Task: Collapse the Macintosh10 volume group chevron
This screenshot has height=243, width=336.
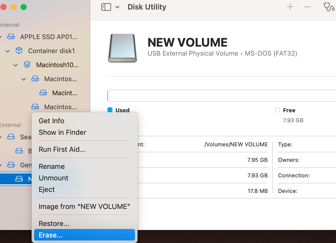Action: pyautogui.click(x=16, y=65)
